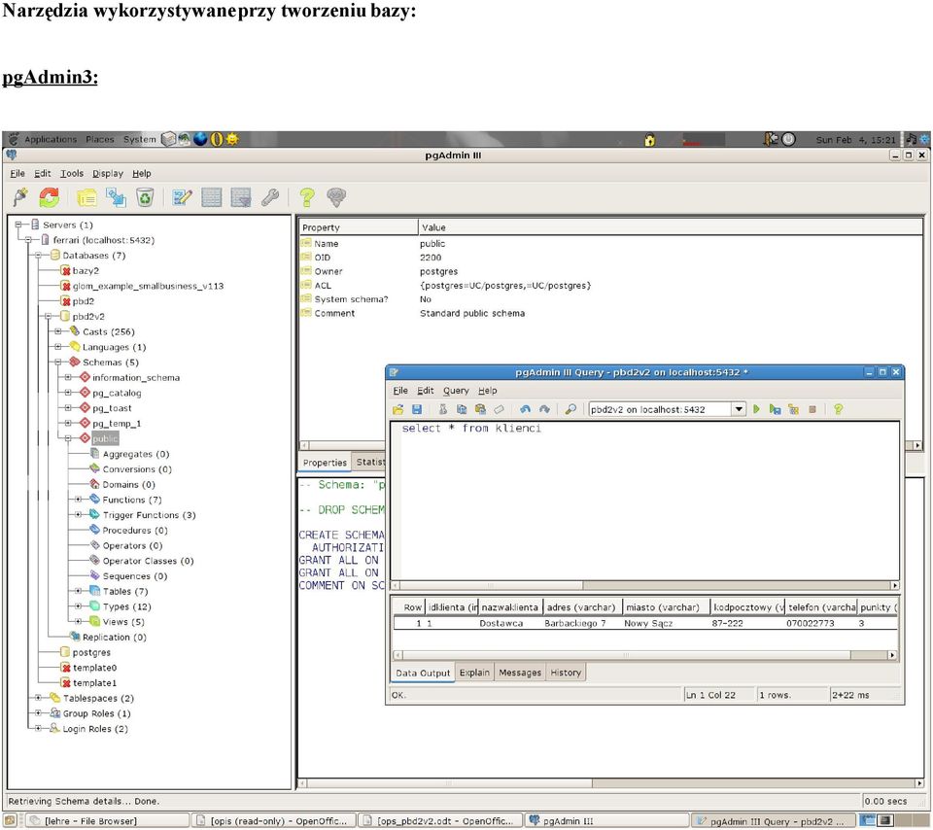Expand the Functions (7) node
933x830 pixels.
78,500
